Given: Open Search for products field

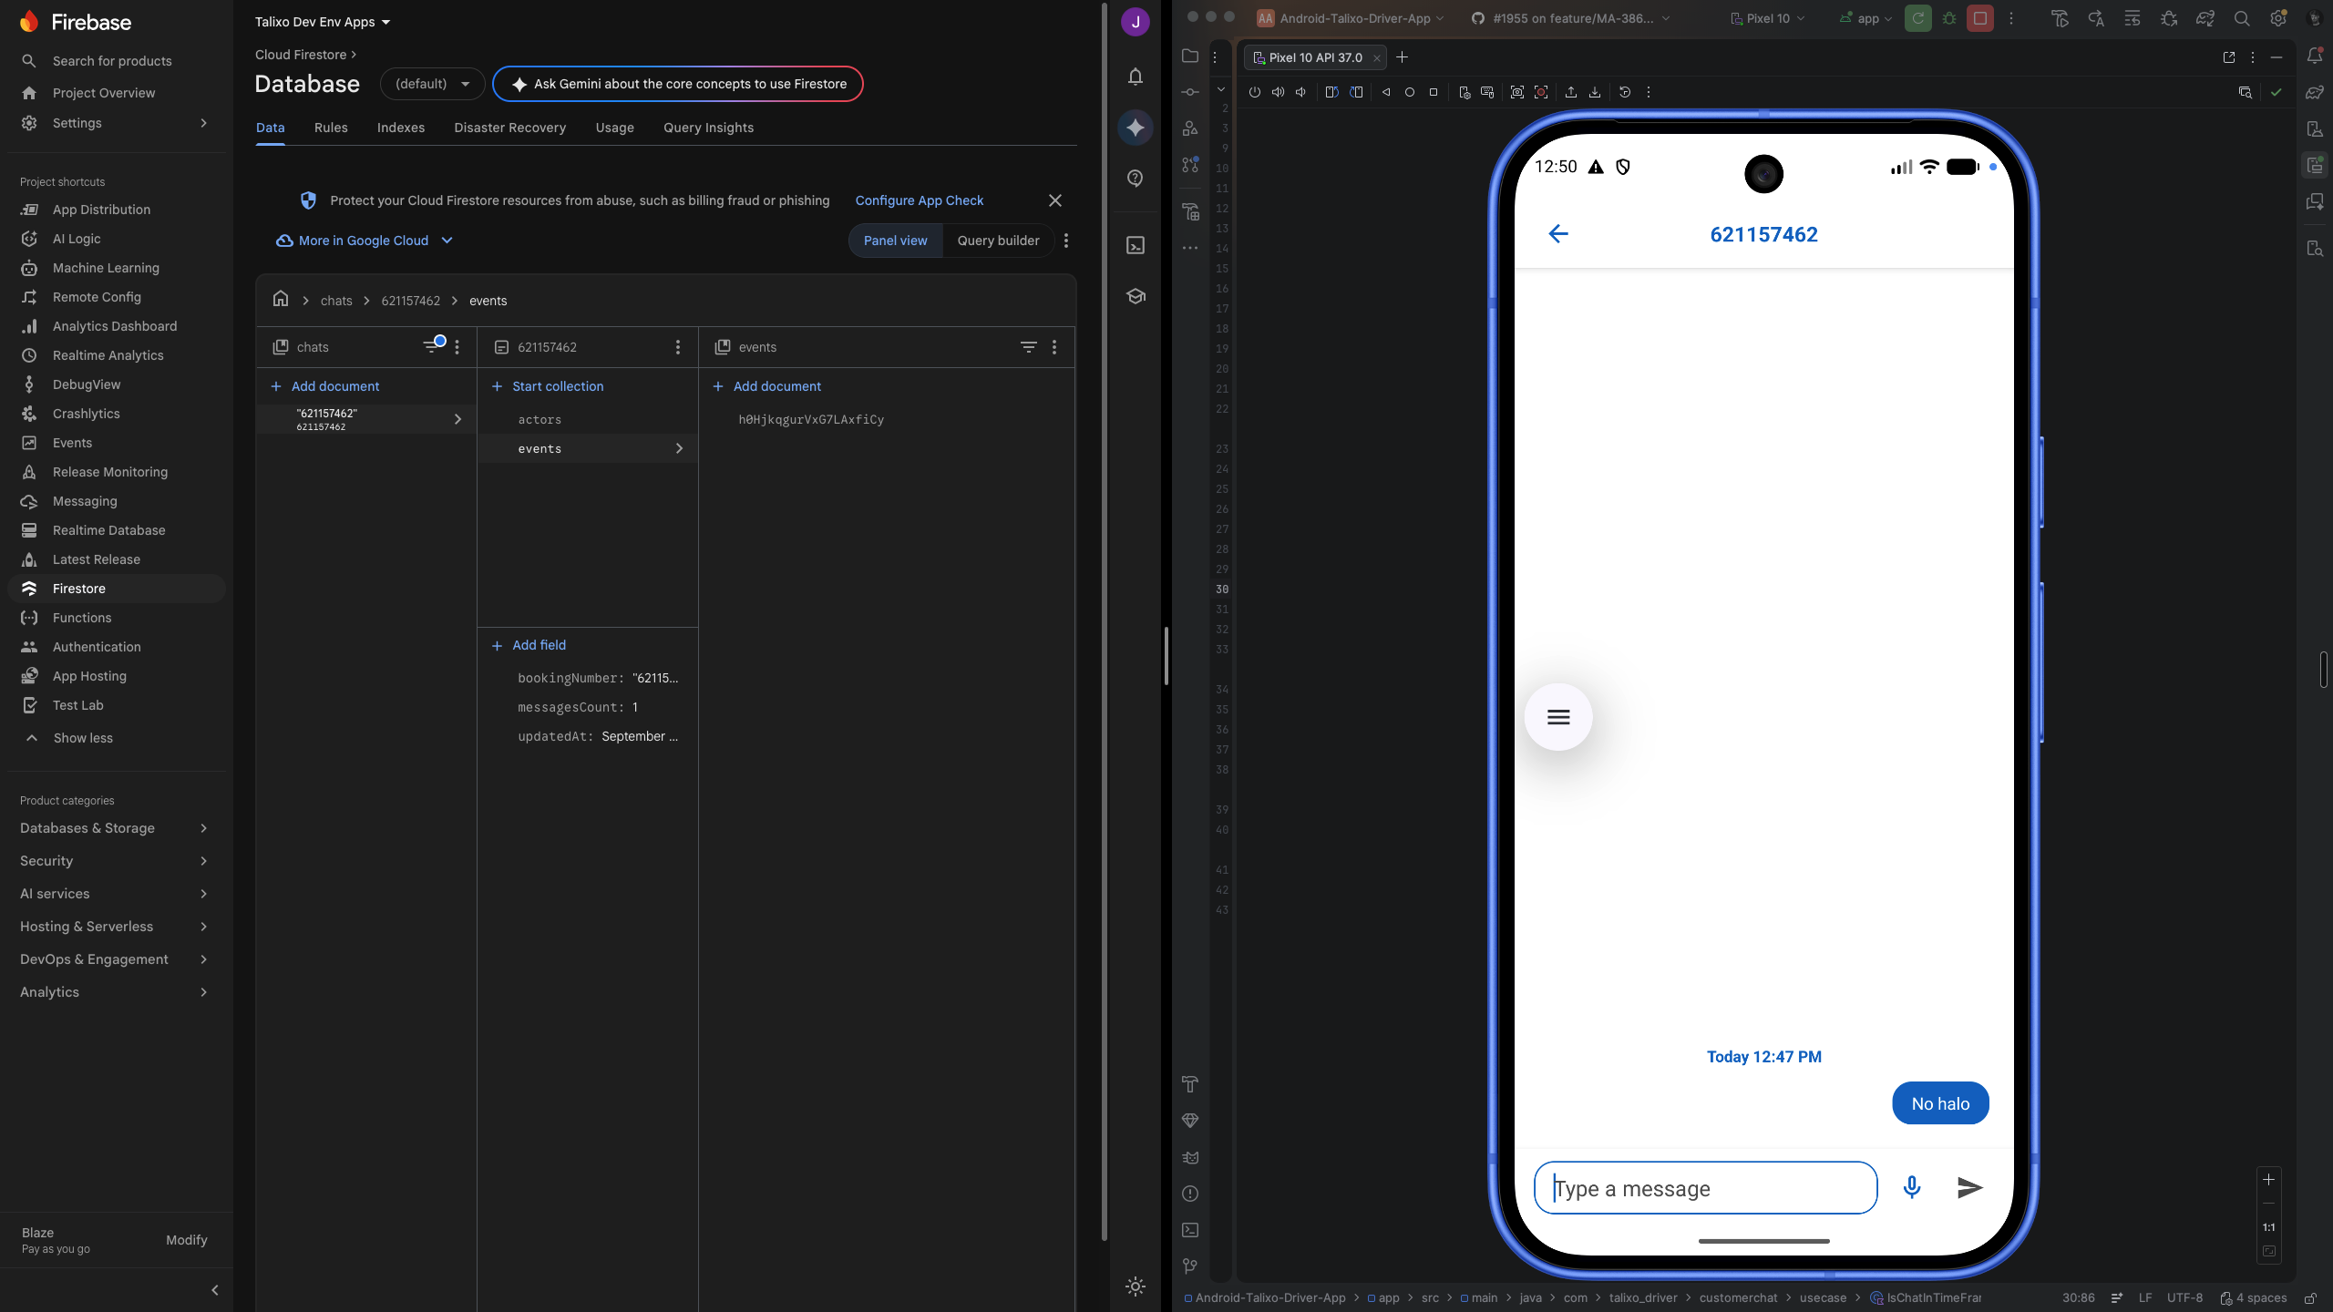Looking at the screenshot, I should click(x=112, y=61).
